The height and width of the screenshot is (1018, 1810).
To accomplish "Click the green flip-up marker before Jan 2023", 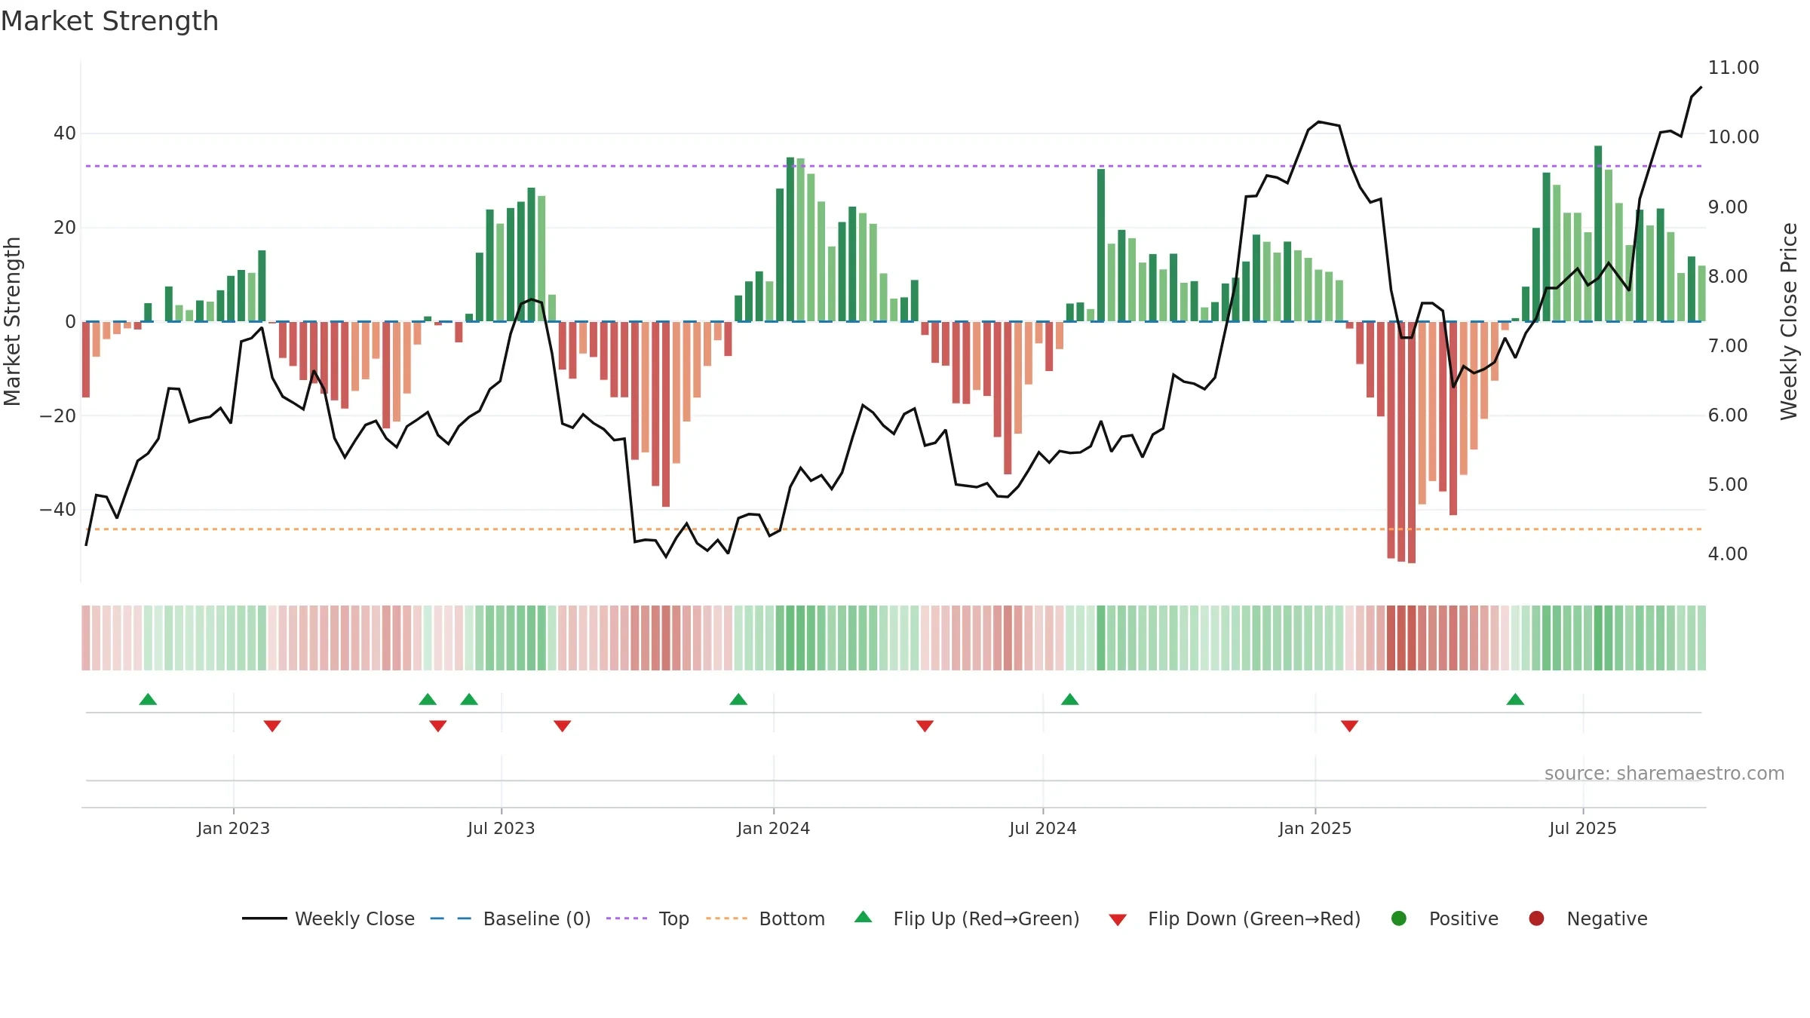I will click(148, 699).
